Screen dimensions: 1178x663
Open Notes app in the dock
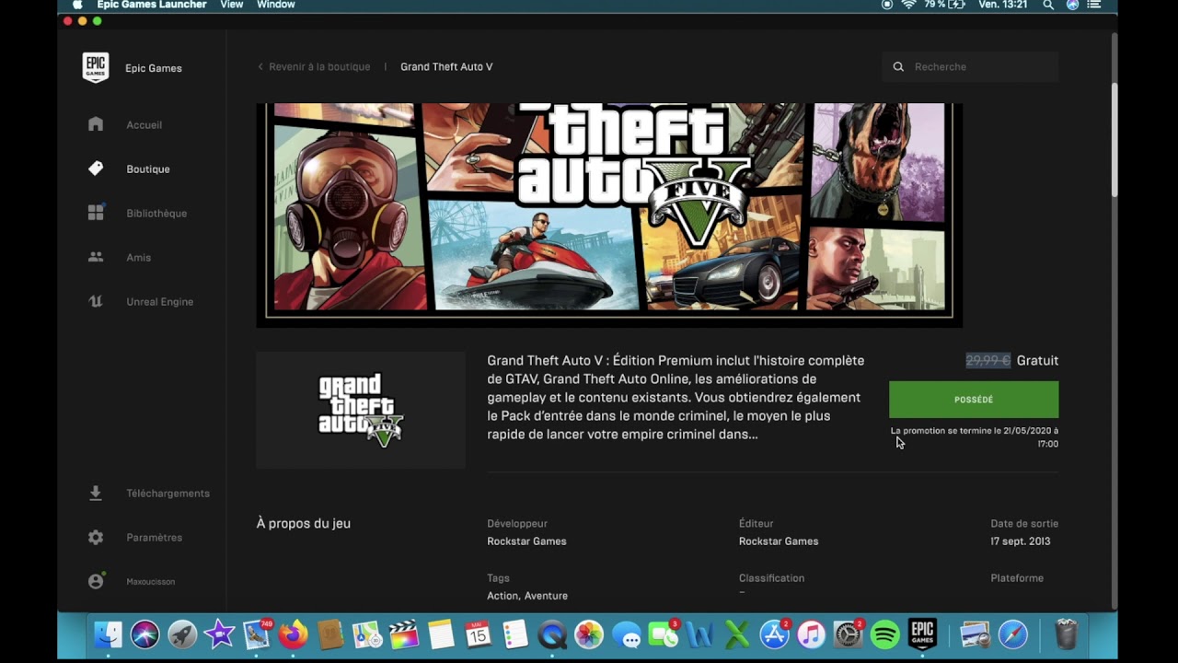tap(441, 634)
